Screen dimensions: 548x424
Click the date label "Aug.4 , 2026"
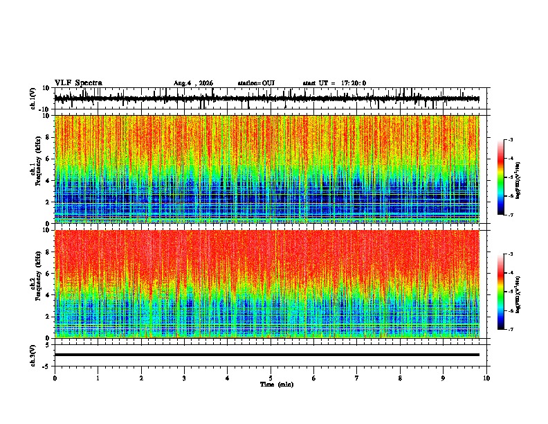[193, 83]
